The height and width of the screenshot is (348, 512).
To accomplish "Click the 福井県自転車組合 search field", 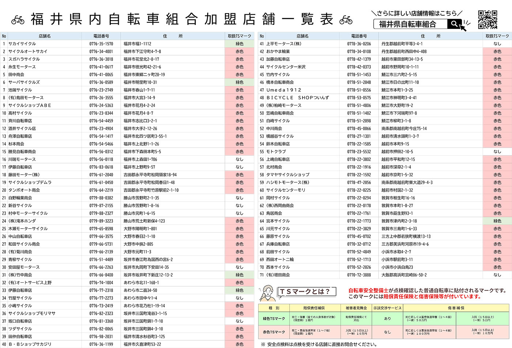I will [410, 24].
